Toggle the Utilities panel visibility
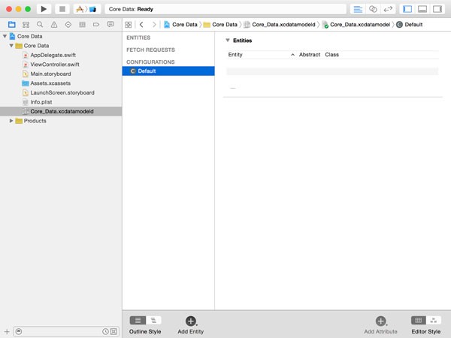Viewport: 451px width, 338px height. pyautogui.click(x=437, y=9)
